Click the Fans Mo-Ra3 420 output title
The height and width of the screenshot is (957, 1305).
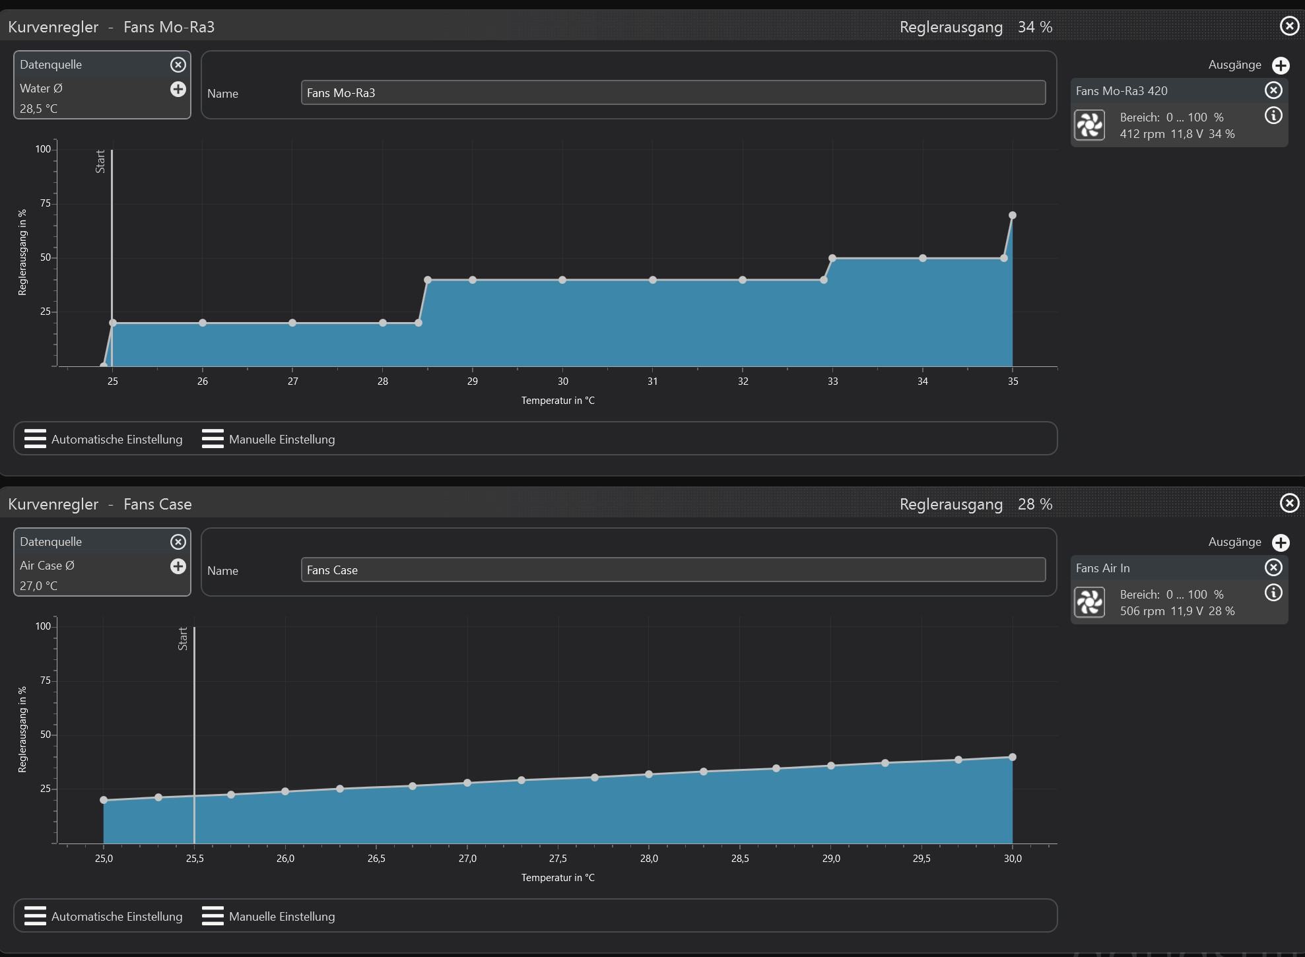click(x=1121, y=91)
